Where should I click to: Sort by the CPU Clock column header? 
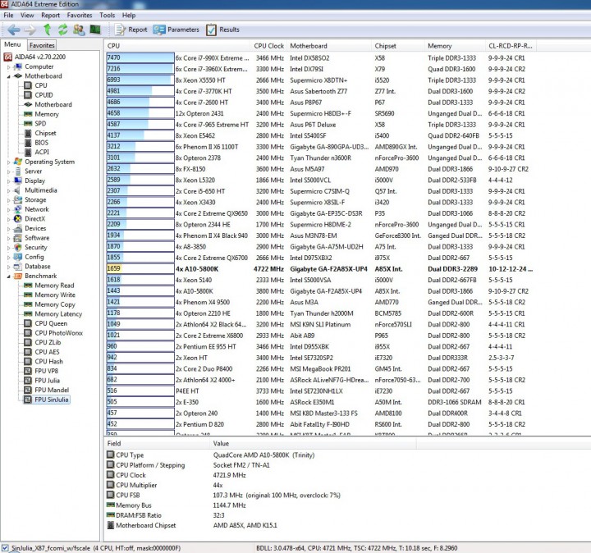(x=268, y=46)
